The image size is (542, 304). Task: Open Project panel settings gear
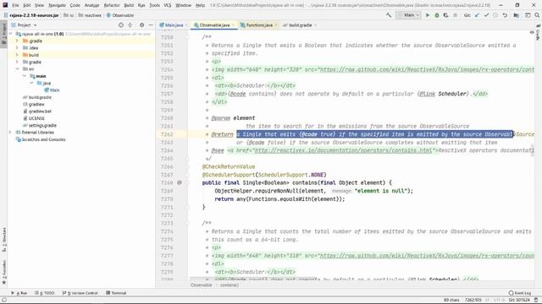pyautogui.click(x=141, y=25)
